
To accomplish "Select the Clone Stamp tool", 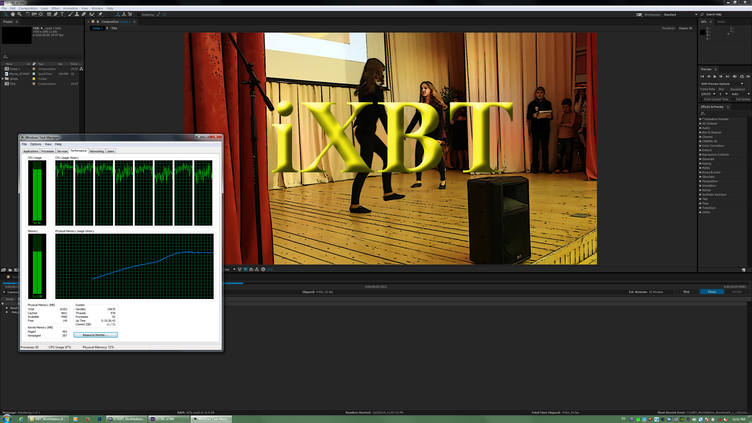I will point(77,14).
